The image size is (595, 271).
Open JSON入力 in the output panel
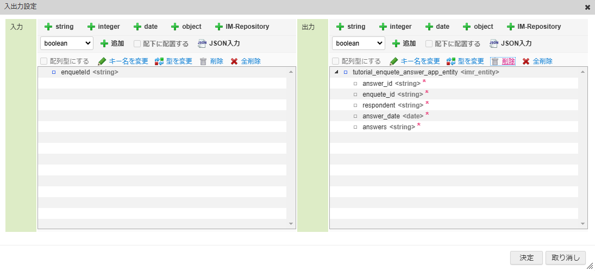[511, 43]
